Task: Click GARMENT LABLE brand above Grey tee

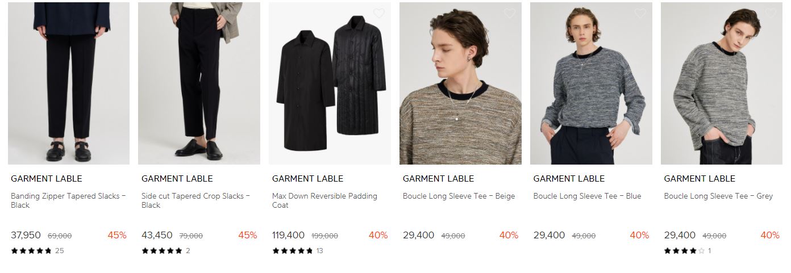Action: 700,178
